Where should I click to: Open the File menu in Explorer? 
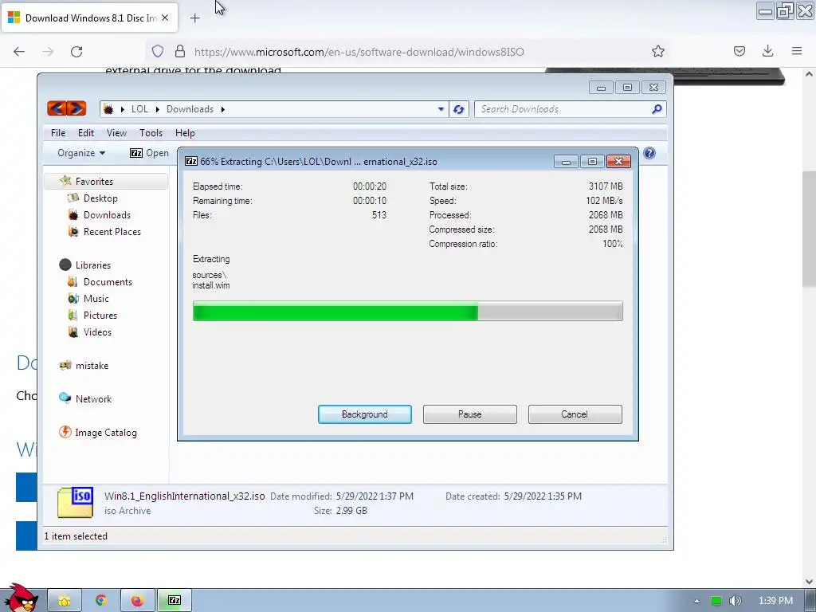58,133
